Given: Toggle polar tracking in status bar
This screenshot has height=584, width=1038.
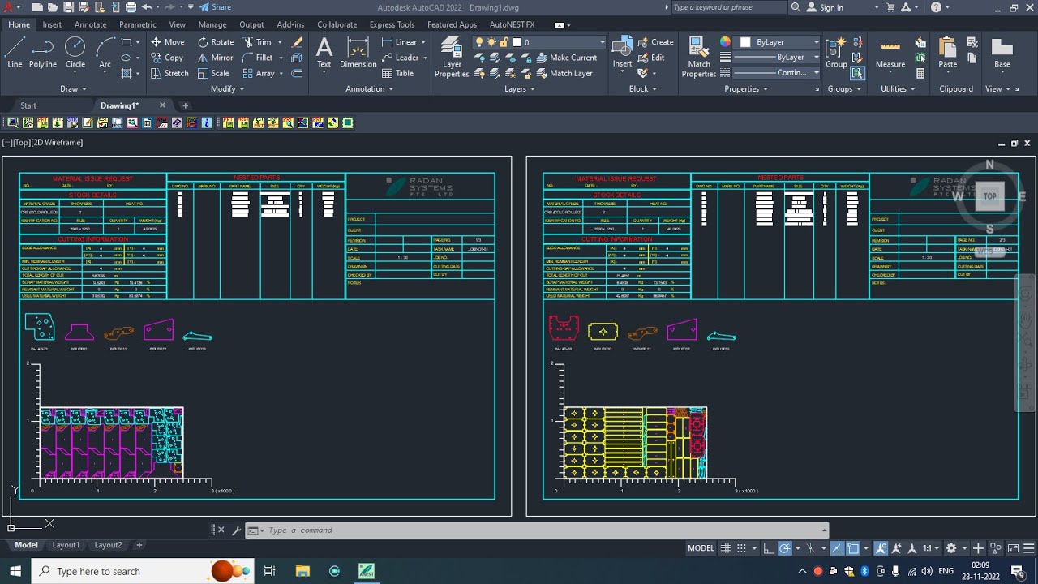Looking at the screenshot, I should pos(785,548).
